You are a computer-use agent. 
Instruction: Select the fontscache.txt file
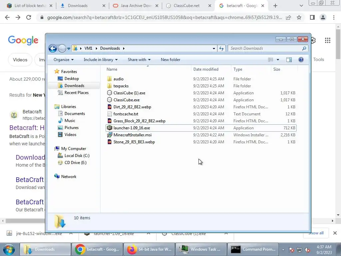point(201,114)
